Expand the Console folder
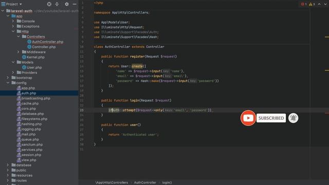 tap(13, 21)
